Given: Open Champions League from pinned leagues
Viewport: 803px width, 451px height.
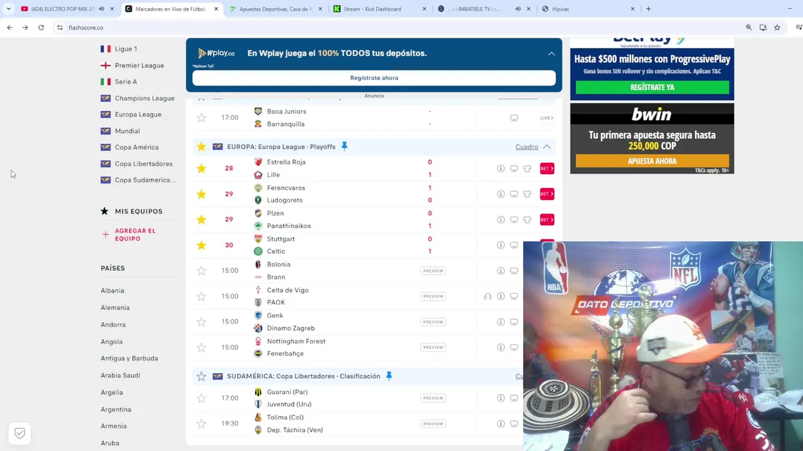Looking at the screenshot, I should tap(144, 98).
